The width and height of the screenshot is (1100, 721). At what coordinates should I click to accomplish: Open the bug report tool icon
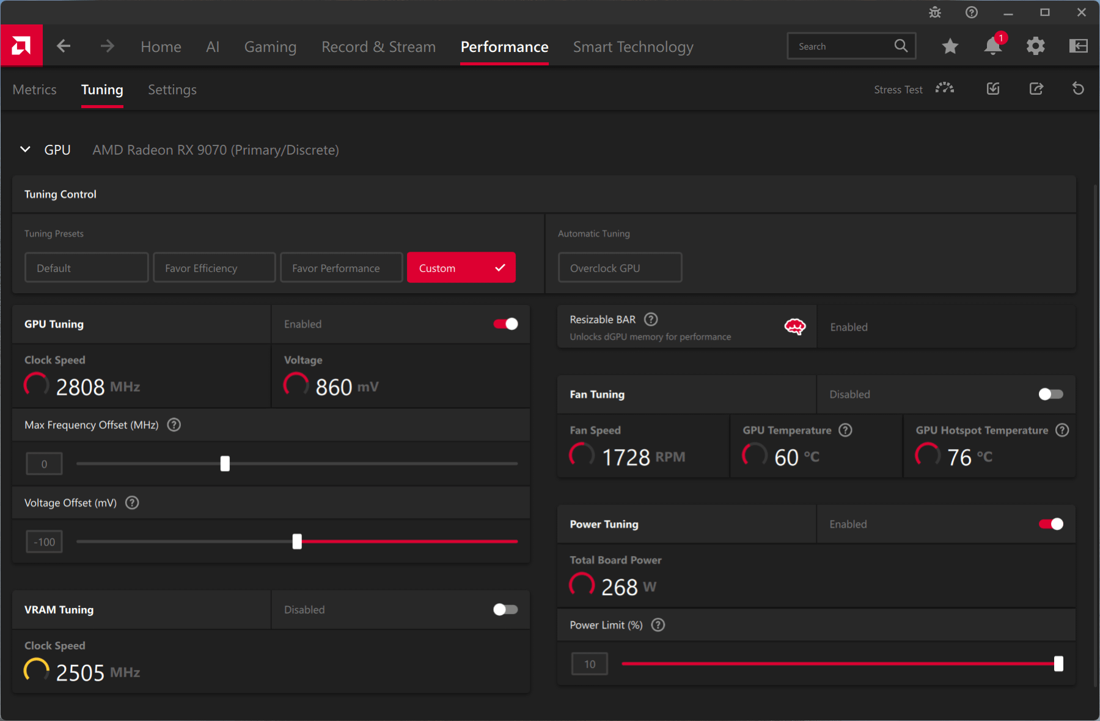coord(935,12)
